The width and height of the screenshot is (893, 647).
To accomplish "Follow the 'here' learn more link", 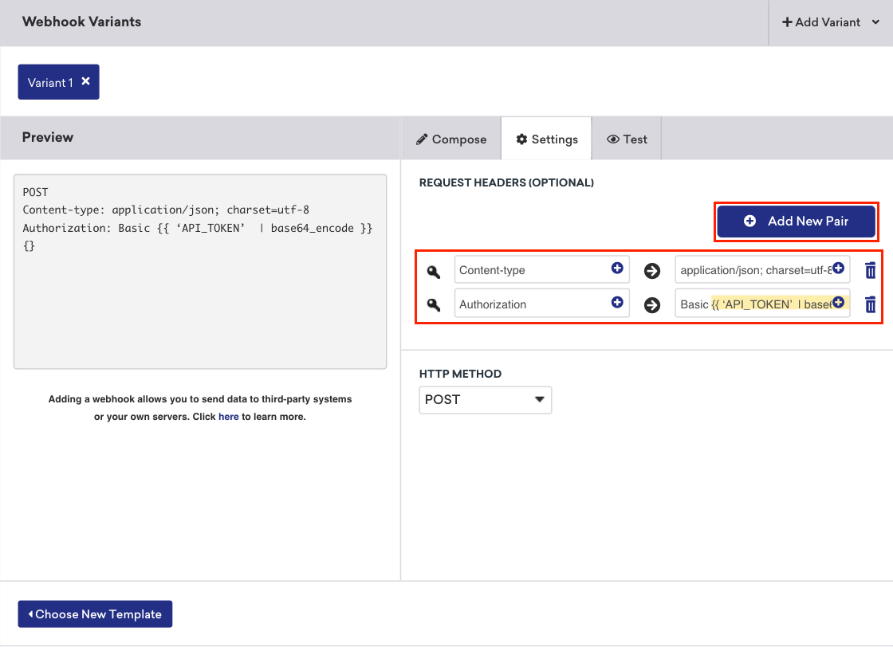I will point(229,417).
